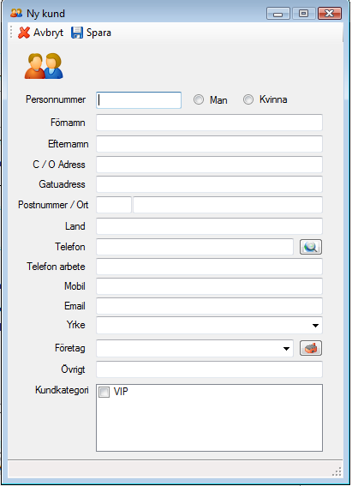Open the Yrke dropdown list

point(315,326)
